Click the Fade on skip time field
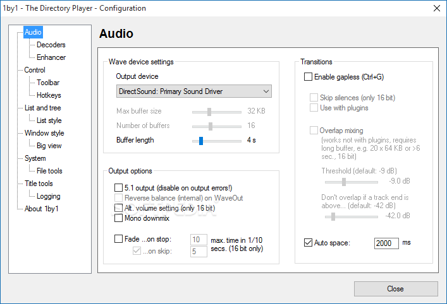Viewport: 447px width, 304px height. click(199, 252)
